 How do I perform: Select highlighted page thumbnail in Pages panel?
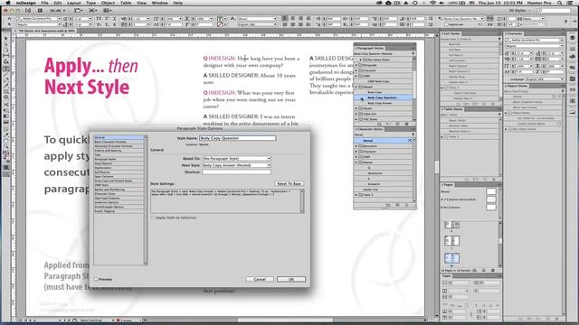tap(451, 258)
